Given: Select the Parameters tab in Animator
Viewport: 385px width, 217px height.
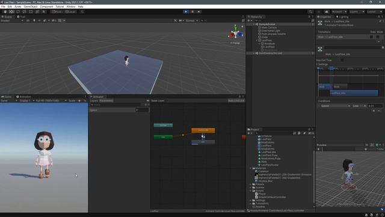Looking at the screenshot, I should coord(106,101).
